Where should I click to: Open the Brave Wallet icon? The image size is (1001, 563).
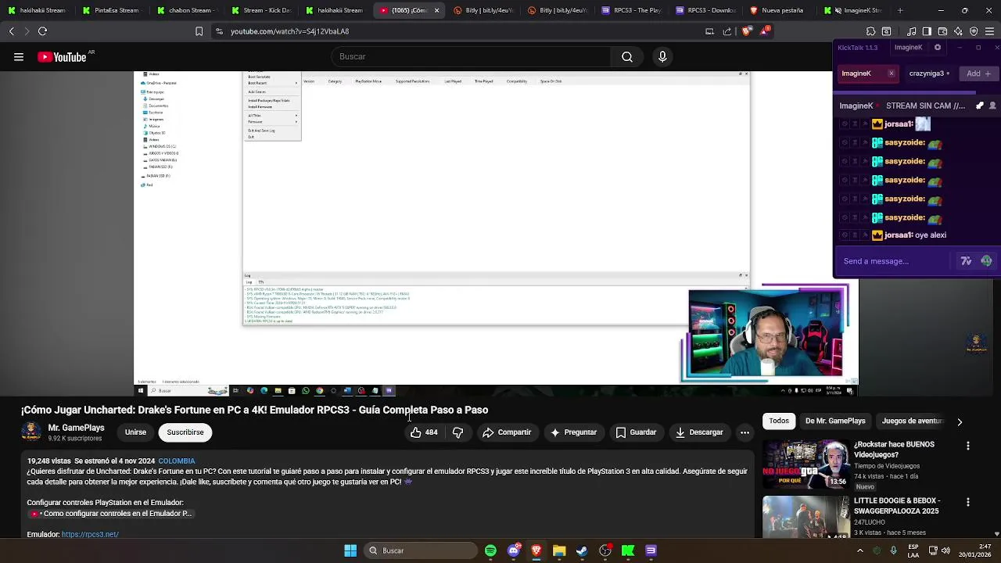coord(942,31)
